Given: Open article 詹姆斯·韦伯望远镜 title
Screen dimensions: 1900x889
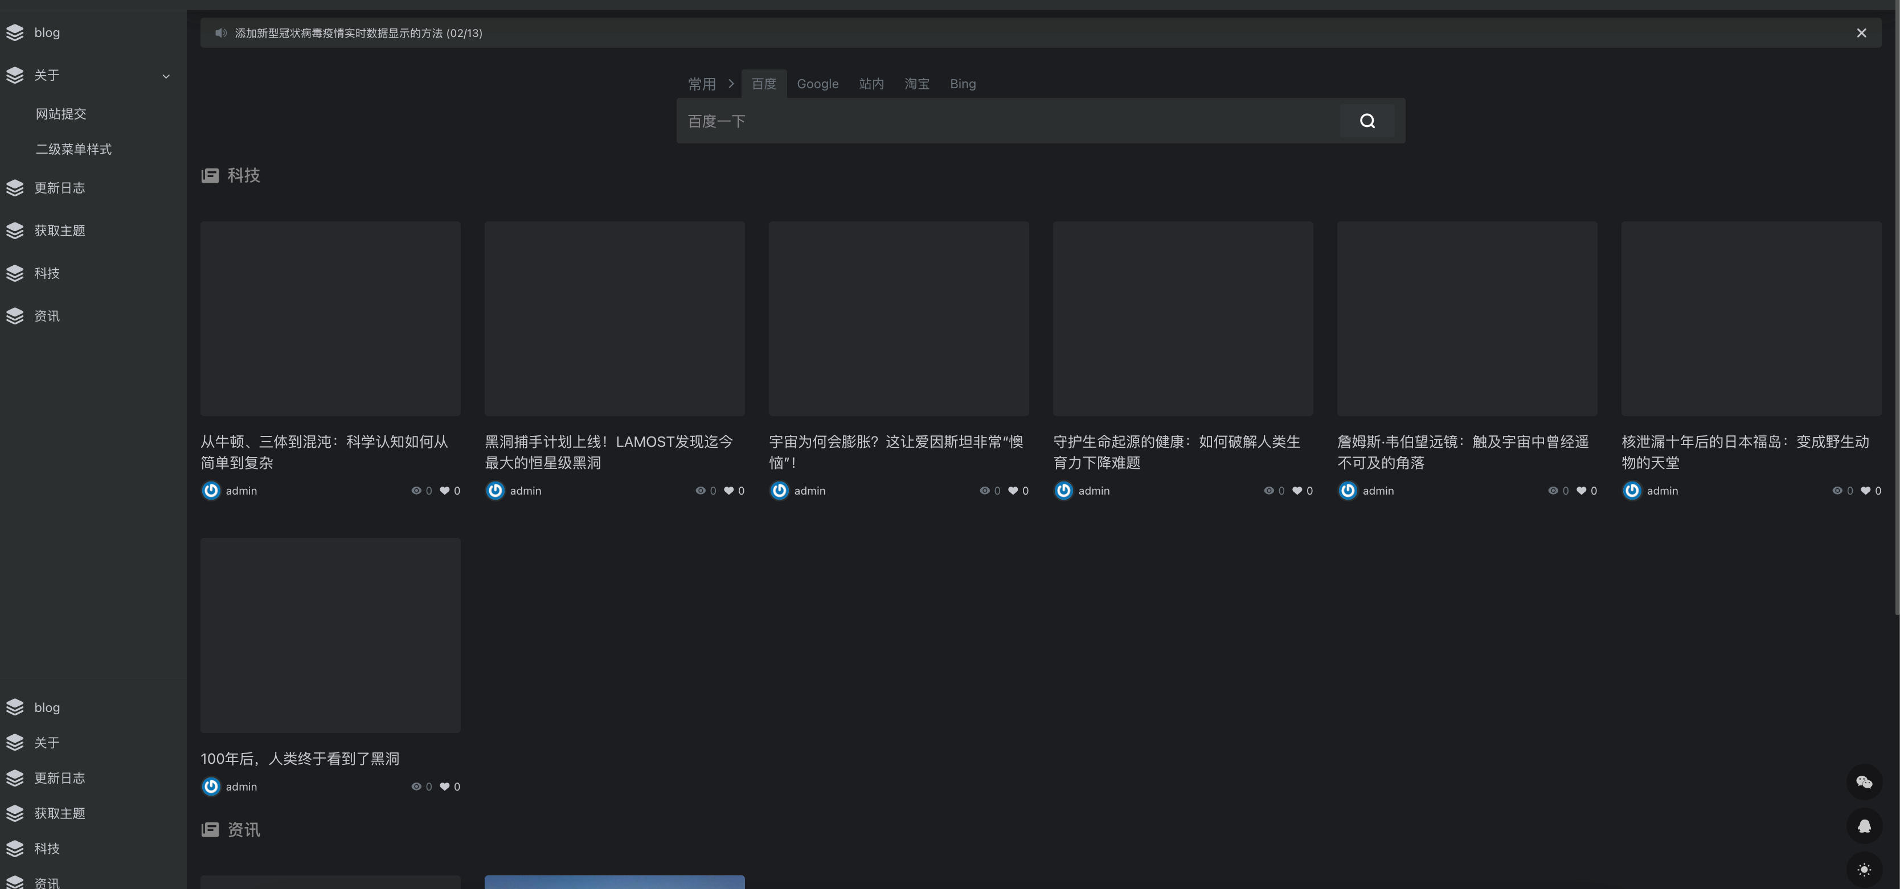Looking at the screenshot, I should [x=1463, y=452].
